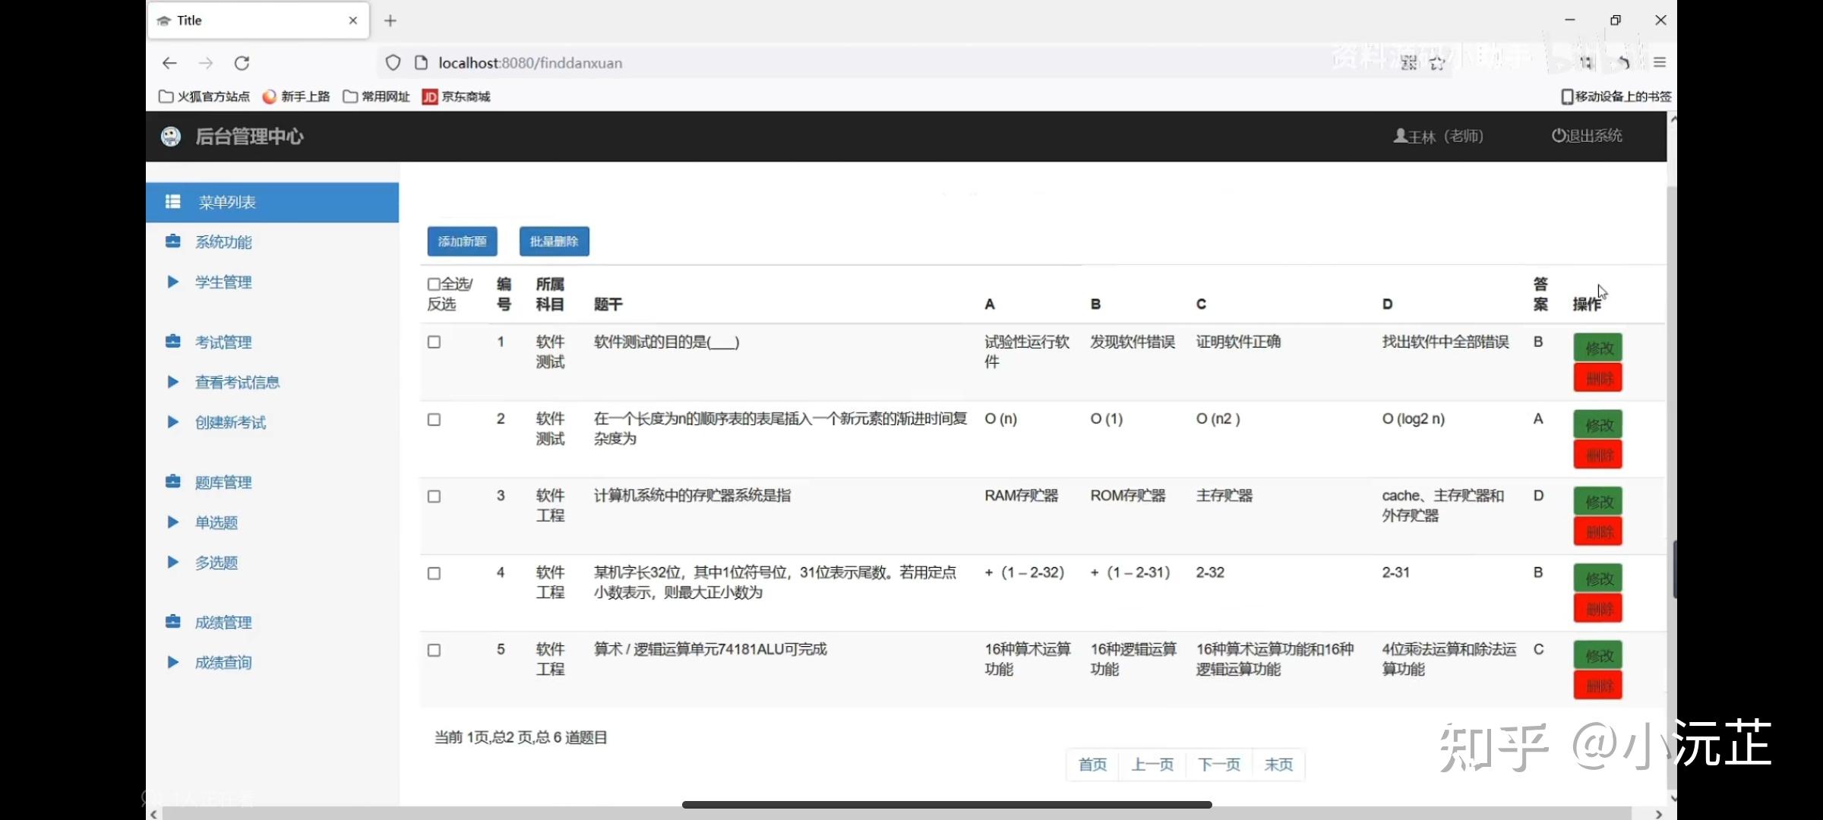Image resolution: width=1823 pixels, height=820 pixels.
Task: Click the shield icon in the address bar
Action: (393, 63)
